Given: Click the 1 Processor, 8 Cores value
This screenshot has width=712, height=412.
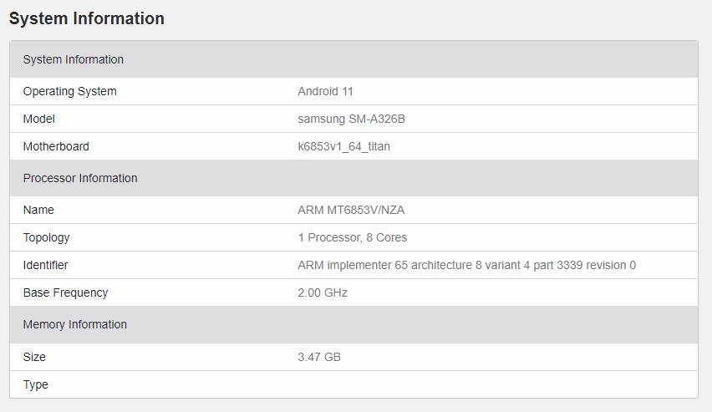Looking at the screenshot, I should pyautogui.click(x=353, y=237).
